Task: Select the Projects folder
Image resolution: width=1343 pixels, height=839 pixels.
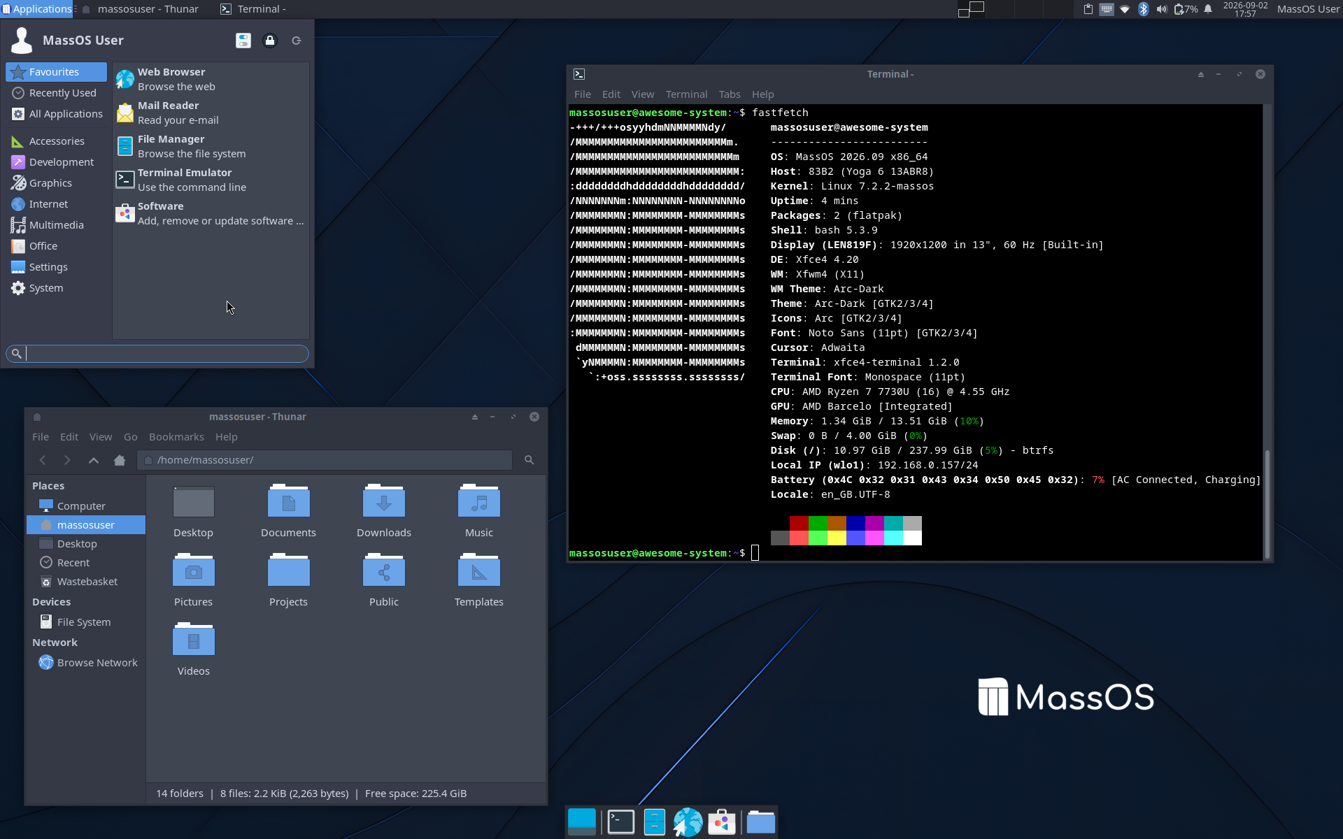Action: (x=289, y=571)
